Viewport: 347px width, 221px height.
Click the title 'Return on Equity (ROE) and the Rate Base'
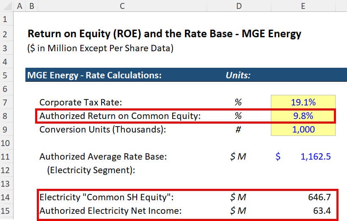[130, 34]
